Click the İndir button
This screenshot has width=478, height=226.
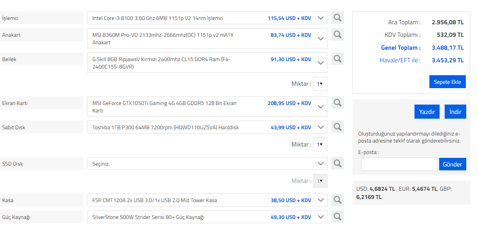pos(455,112)
